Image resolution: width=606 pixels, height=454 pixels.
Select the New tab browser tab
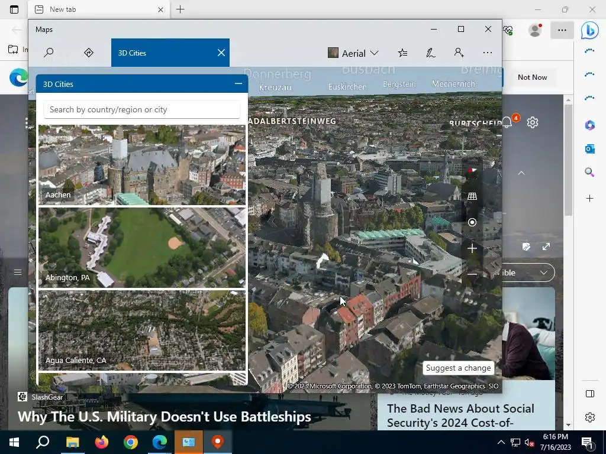(99, 9)
